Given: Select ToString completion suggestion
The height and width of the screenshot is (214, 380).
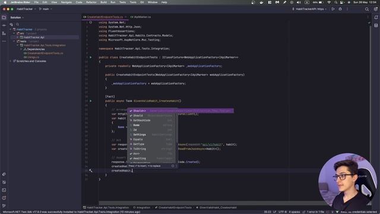Looking at the screenshot, I should pyautogui.click(x=152, y=149).
